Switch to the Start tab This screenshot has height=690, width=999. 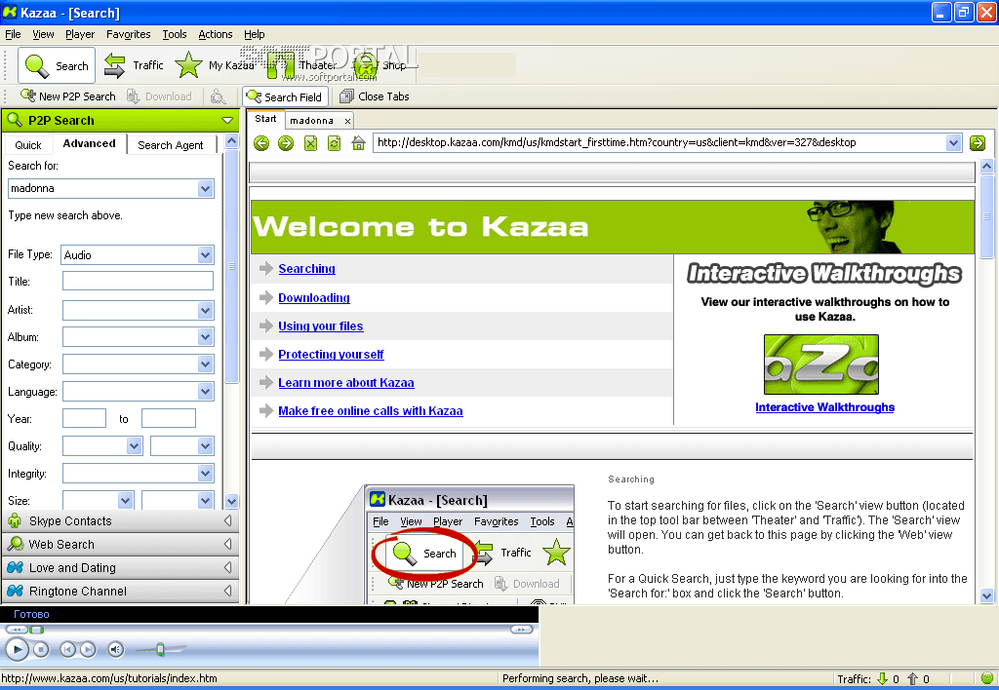point(265,119)
